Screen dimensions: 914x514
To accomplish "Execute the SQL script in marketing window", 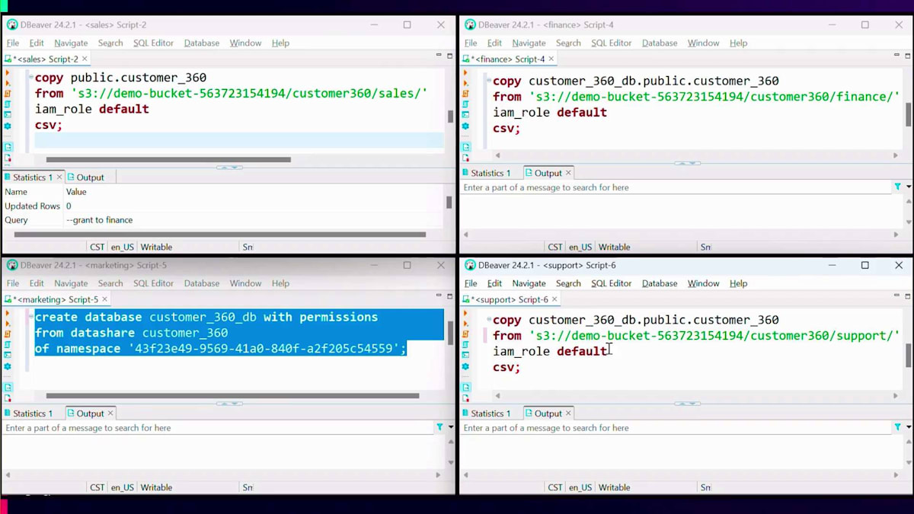I will (x=8, y=334).
